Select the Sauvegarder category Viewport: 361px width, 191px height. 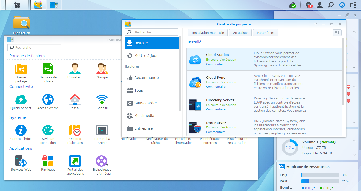152,103
